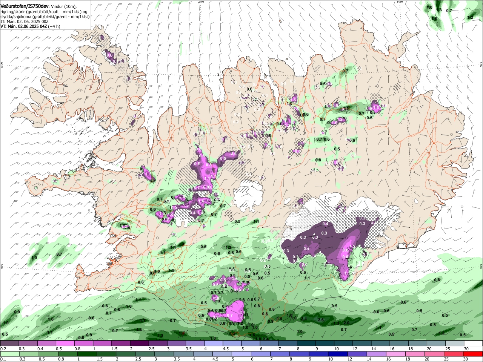This screenshot has height=362, width=483.
Task: Pick the bright pink snow legend swatch starting at 0.5
Action: pyautogui.click(x=65, y=344)
